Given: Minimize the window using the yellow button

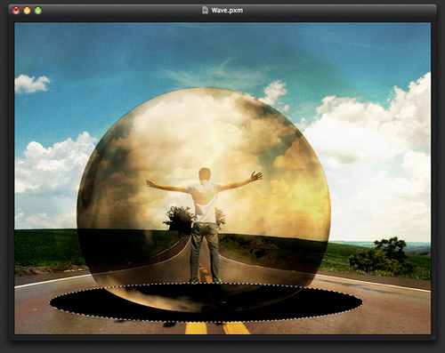Looking at the screenshot, I should coord(27,11).
